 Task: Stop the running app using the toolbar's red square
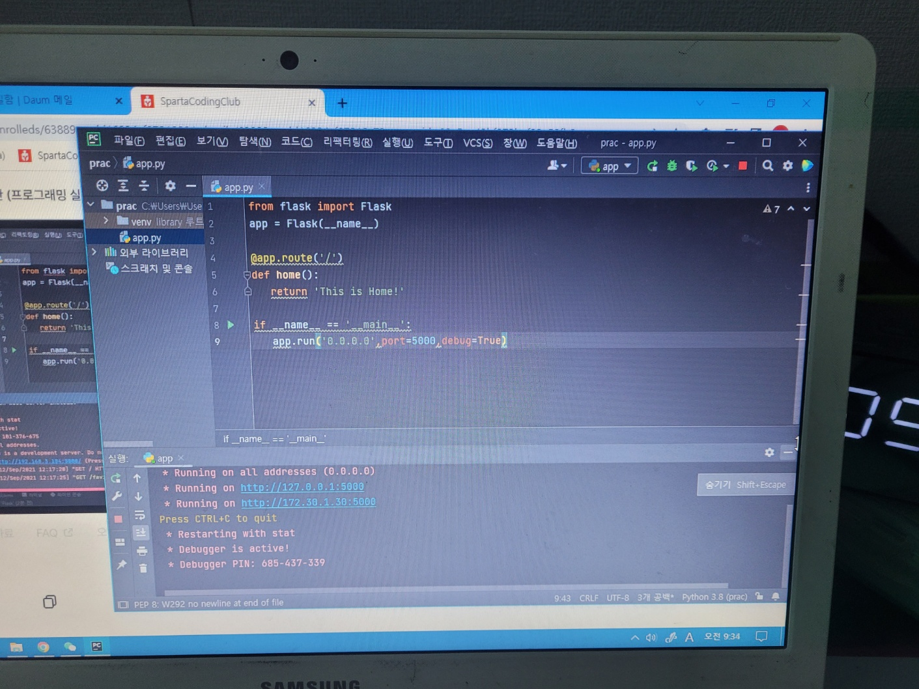click(742, 165)
